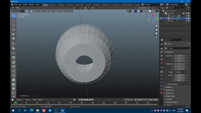Viewport: 201px width, 113px height.
Task: Select the Poly Build tool
Action: pos(14,80)
